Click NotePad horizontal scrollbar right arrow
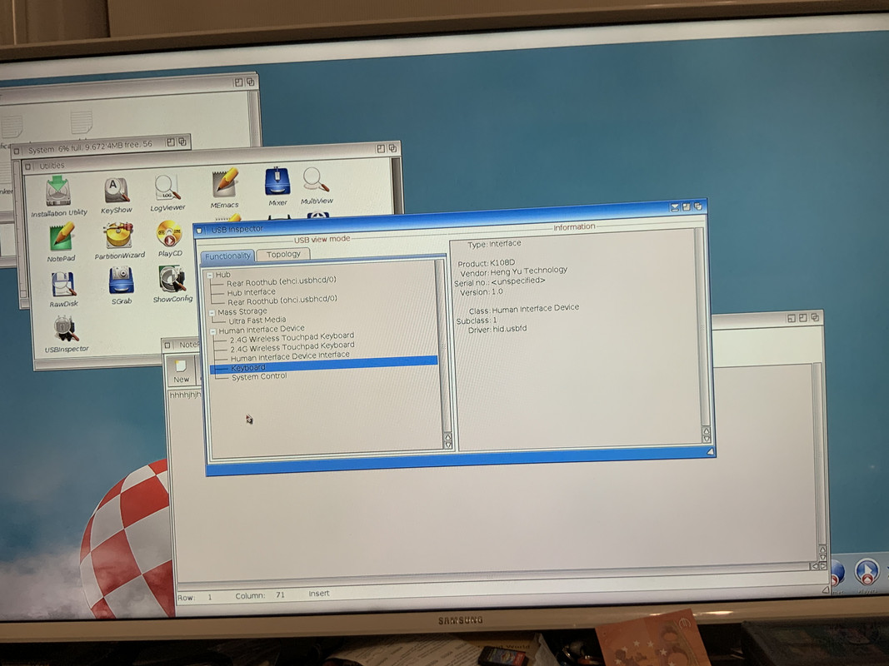Viewport: 889px width, 666px height. (823, 565)
